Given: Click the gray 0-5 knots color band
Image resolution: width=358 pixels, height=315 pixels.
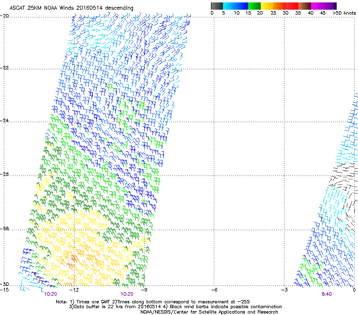Looking at the screenshot, I should click(x=217, y=6).
